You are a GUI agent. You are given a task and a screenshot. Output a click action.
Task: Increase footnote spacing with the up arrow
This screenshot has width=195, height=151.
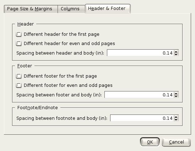[x=176, y=117]
